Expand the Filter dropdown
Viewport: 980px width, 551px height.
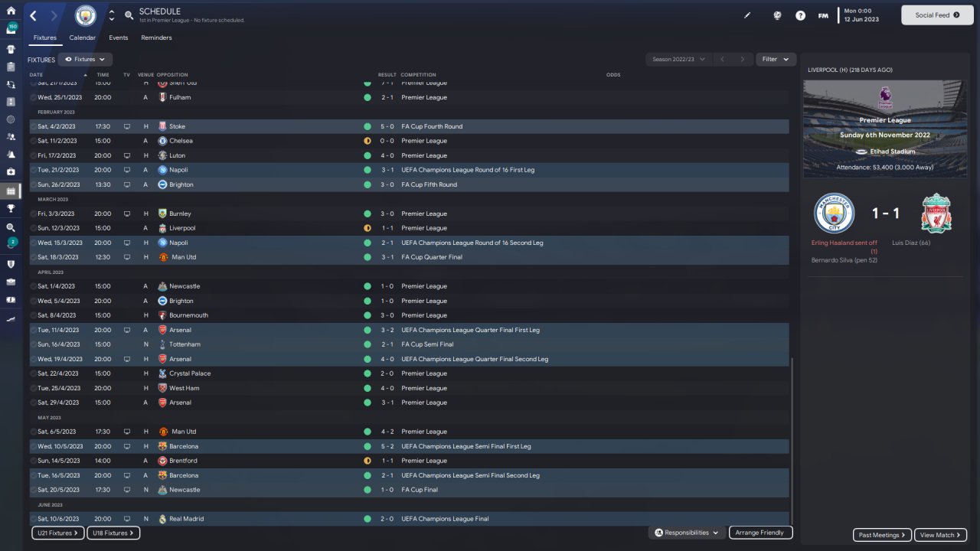pos(776,59)
